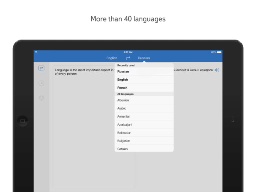Click the 9:57 AM clock text

128,52
